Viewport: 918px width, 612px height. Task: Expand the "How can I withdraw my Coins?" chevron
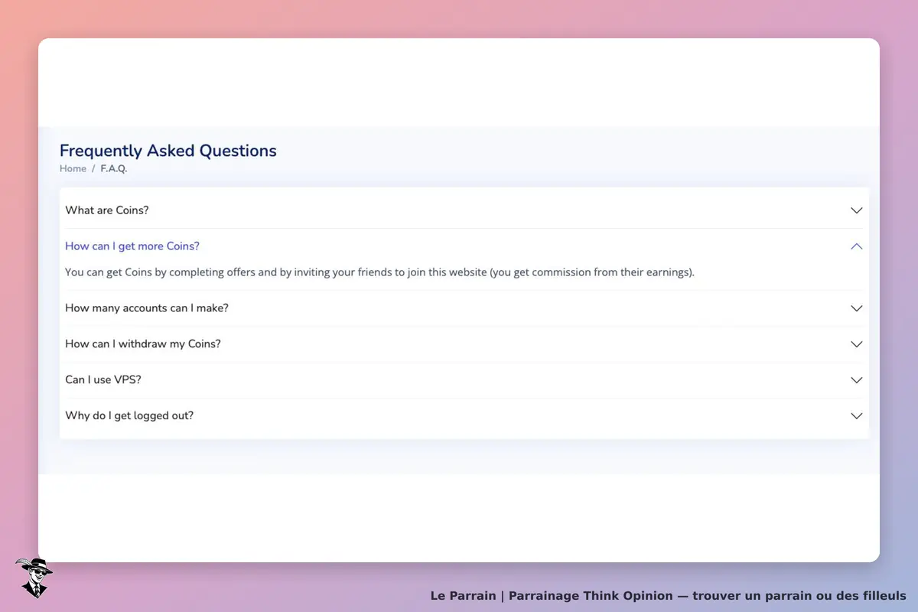857,344
